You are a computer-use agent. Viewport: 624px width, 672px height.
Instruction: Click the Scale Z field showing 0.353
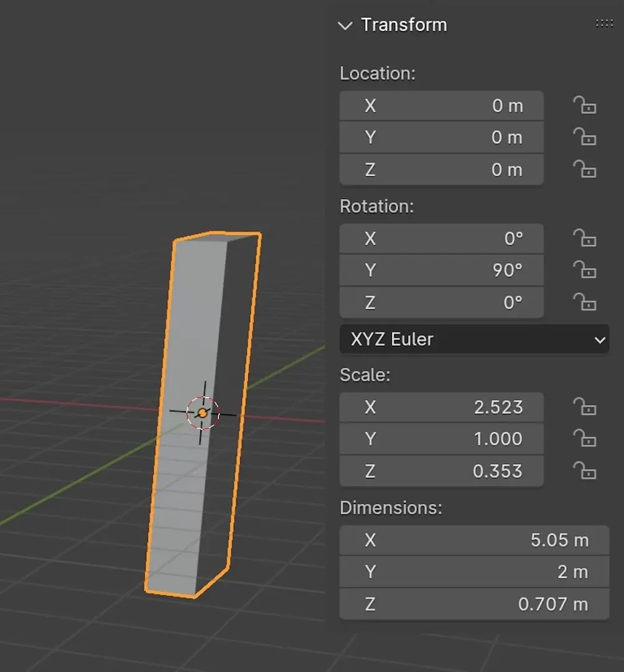[441, 472]
